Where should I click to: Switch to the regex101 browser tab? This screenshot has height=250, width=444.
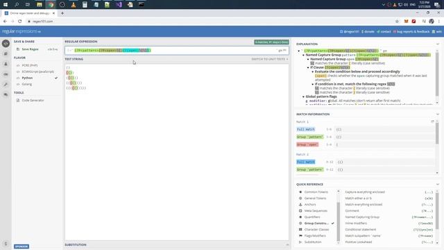point(29,13)
